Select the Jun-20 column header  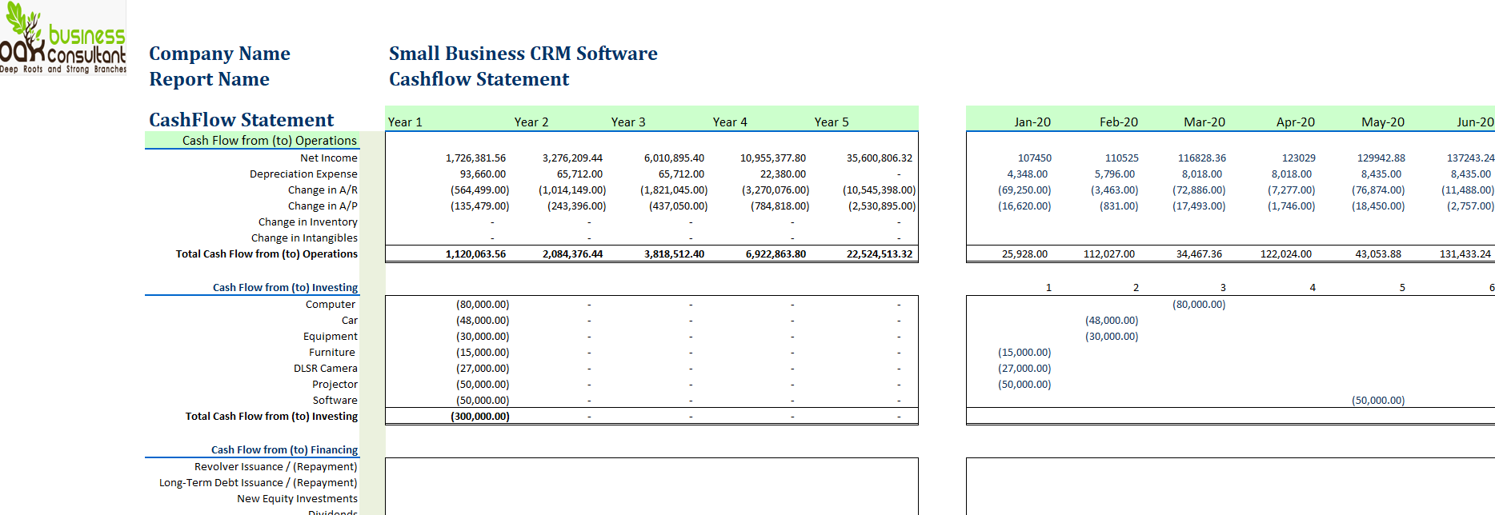[1475, 122]
